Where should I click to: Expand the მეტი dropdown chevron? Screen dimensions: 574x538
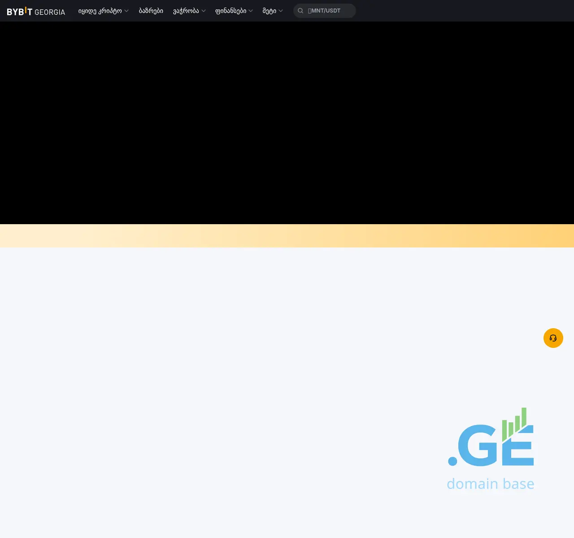tap(281, 11)
